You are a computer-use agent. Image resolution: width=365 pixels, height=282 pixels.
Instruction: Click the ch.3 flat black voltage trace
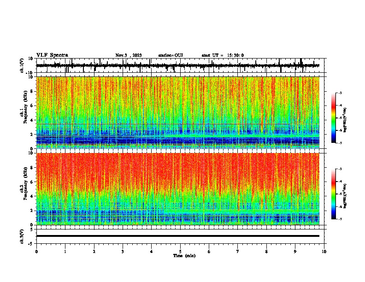click(x=178, y=236)
